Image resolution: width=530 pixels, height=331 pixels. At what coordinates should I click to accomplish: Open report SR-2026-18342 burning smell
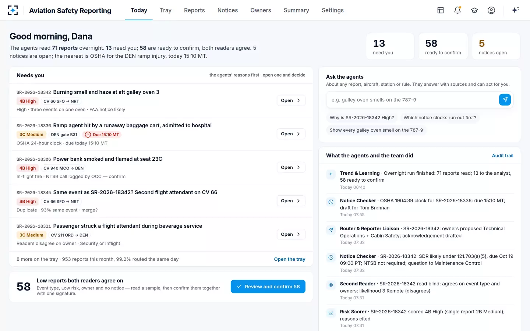tap(291, 100)
